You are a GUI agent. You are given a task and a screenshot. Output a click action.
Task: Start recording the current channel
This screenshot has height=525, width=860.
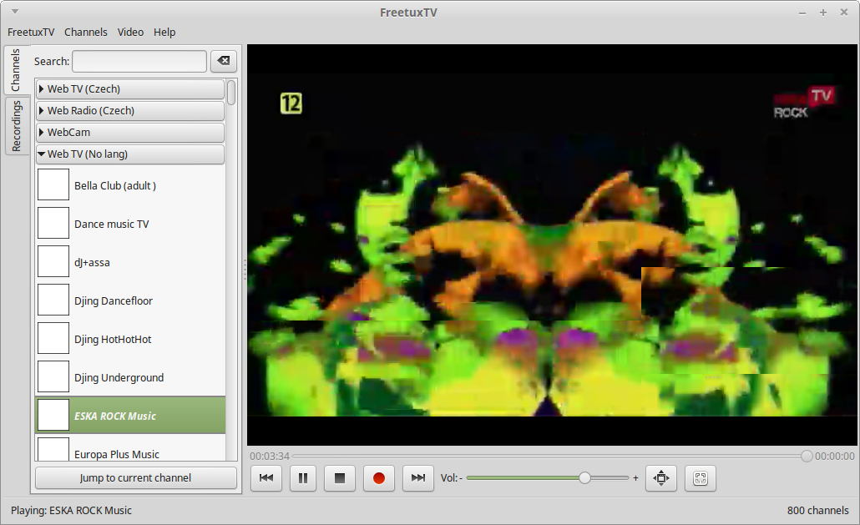(x=378, y=478)
